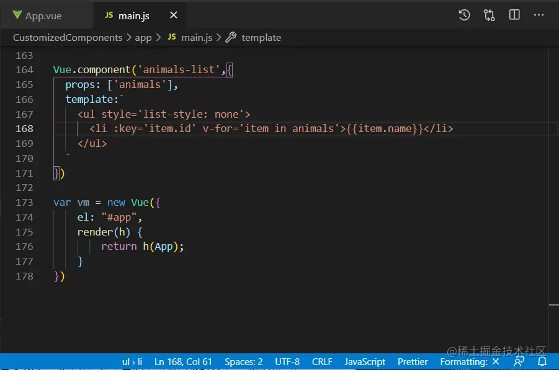
Task: Click the Prettier status bar item
Action: coord(413,362)
